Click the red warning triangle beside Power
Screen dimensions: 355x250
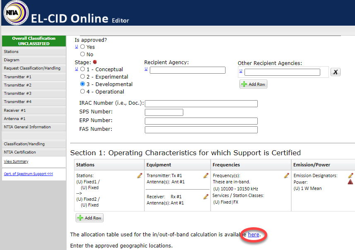click(350, 182)
